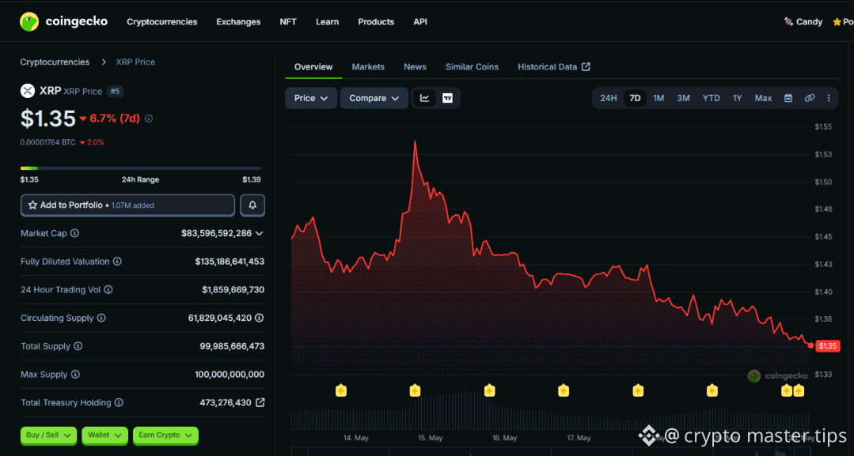Screen dimensions: 854x456
Task: Select the 1M time range
Action: pos(659,98)
